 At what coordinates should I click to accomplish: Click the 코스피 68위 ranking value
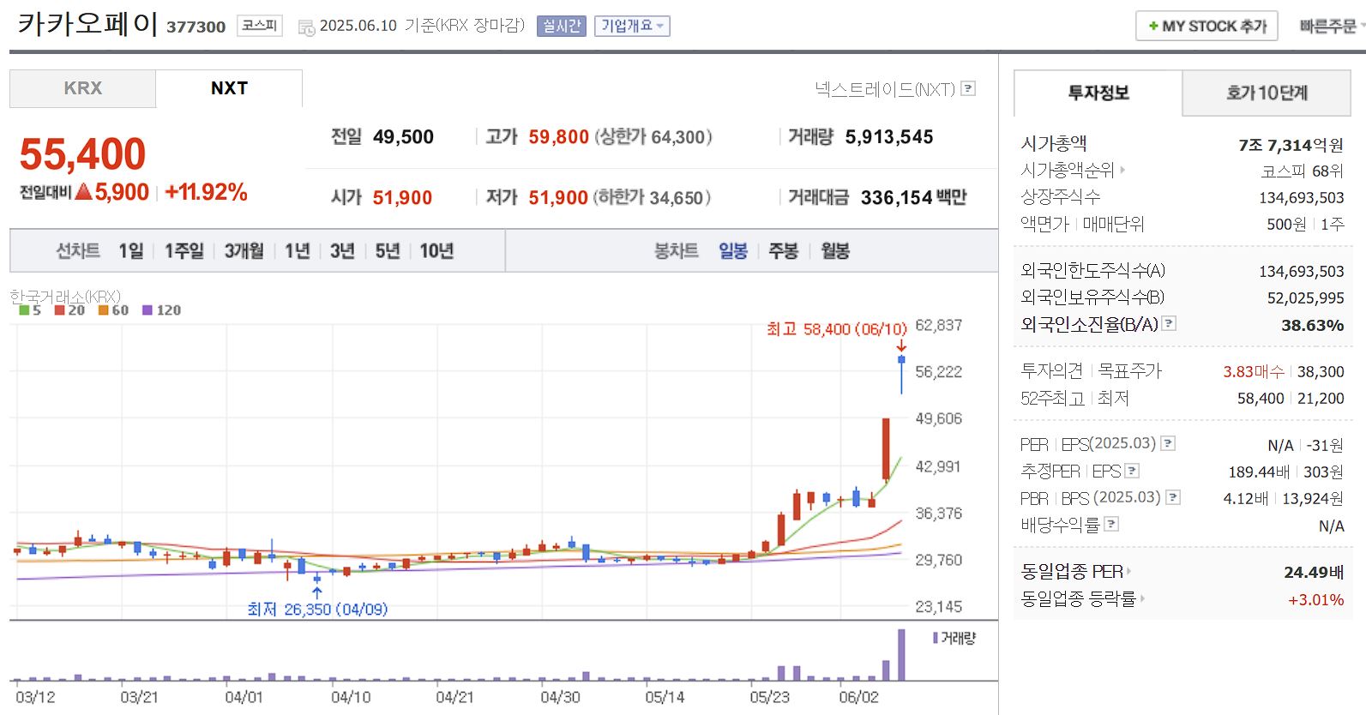click(1302, 171)
